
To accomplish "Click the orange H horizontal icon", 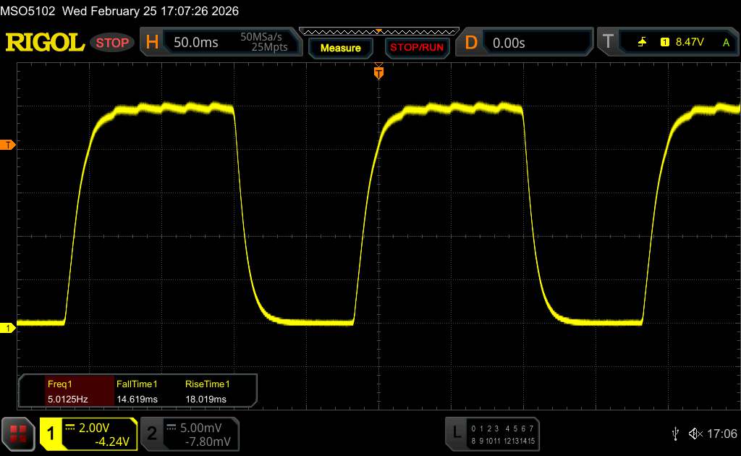I will click(152, 43).
